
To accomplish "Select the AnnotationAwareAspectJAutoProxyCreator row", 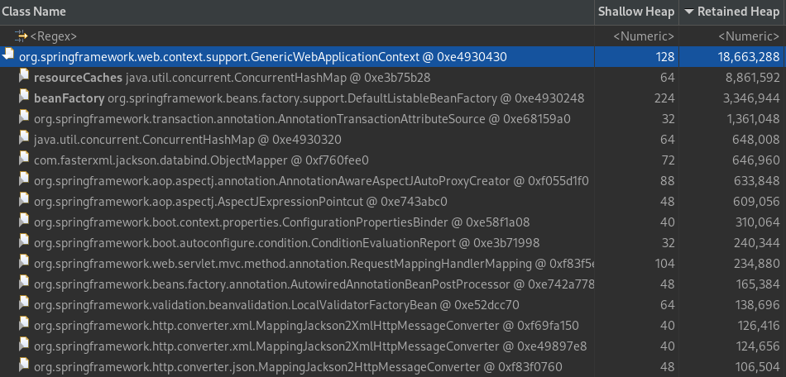I will point(393,181).
